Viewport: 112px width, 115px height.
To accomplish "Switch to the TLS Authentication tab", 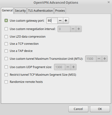I will pos(40,11).
